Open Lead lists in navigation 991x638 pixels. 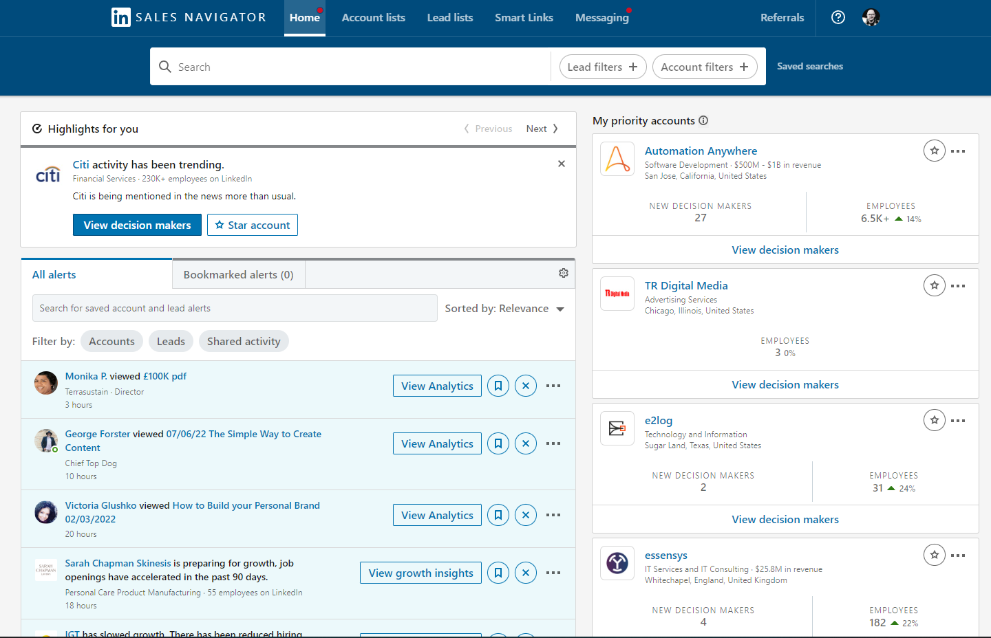450,18
